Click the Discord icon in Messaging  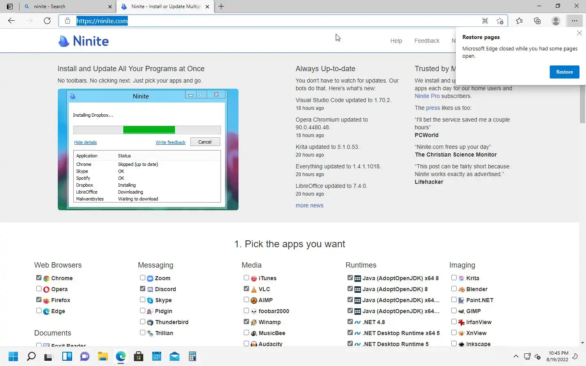(x=150, y=290)
